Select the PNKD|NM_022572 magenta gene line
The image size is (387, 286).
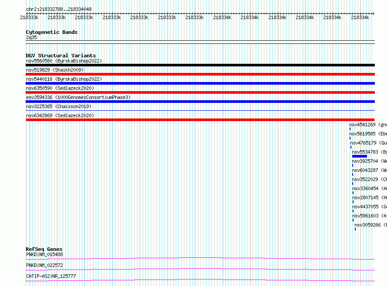point(200,269)
